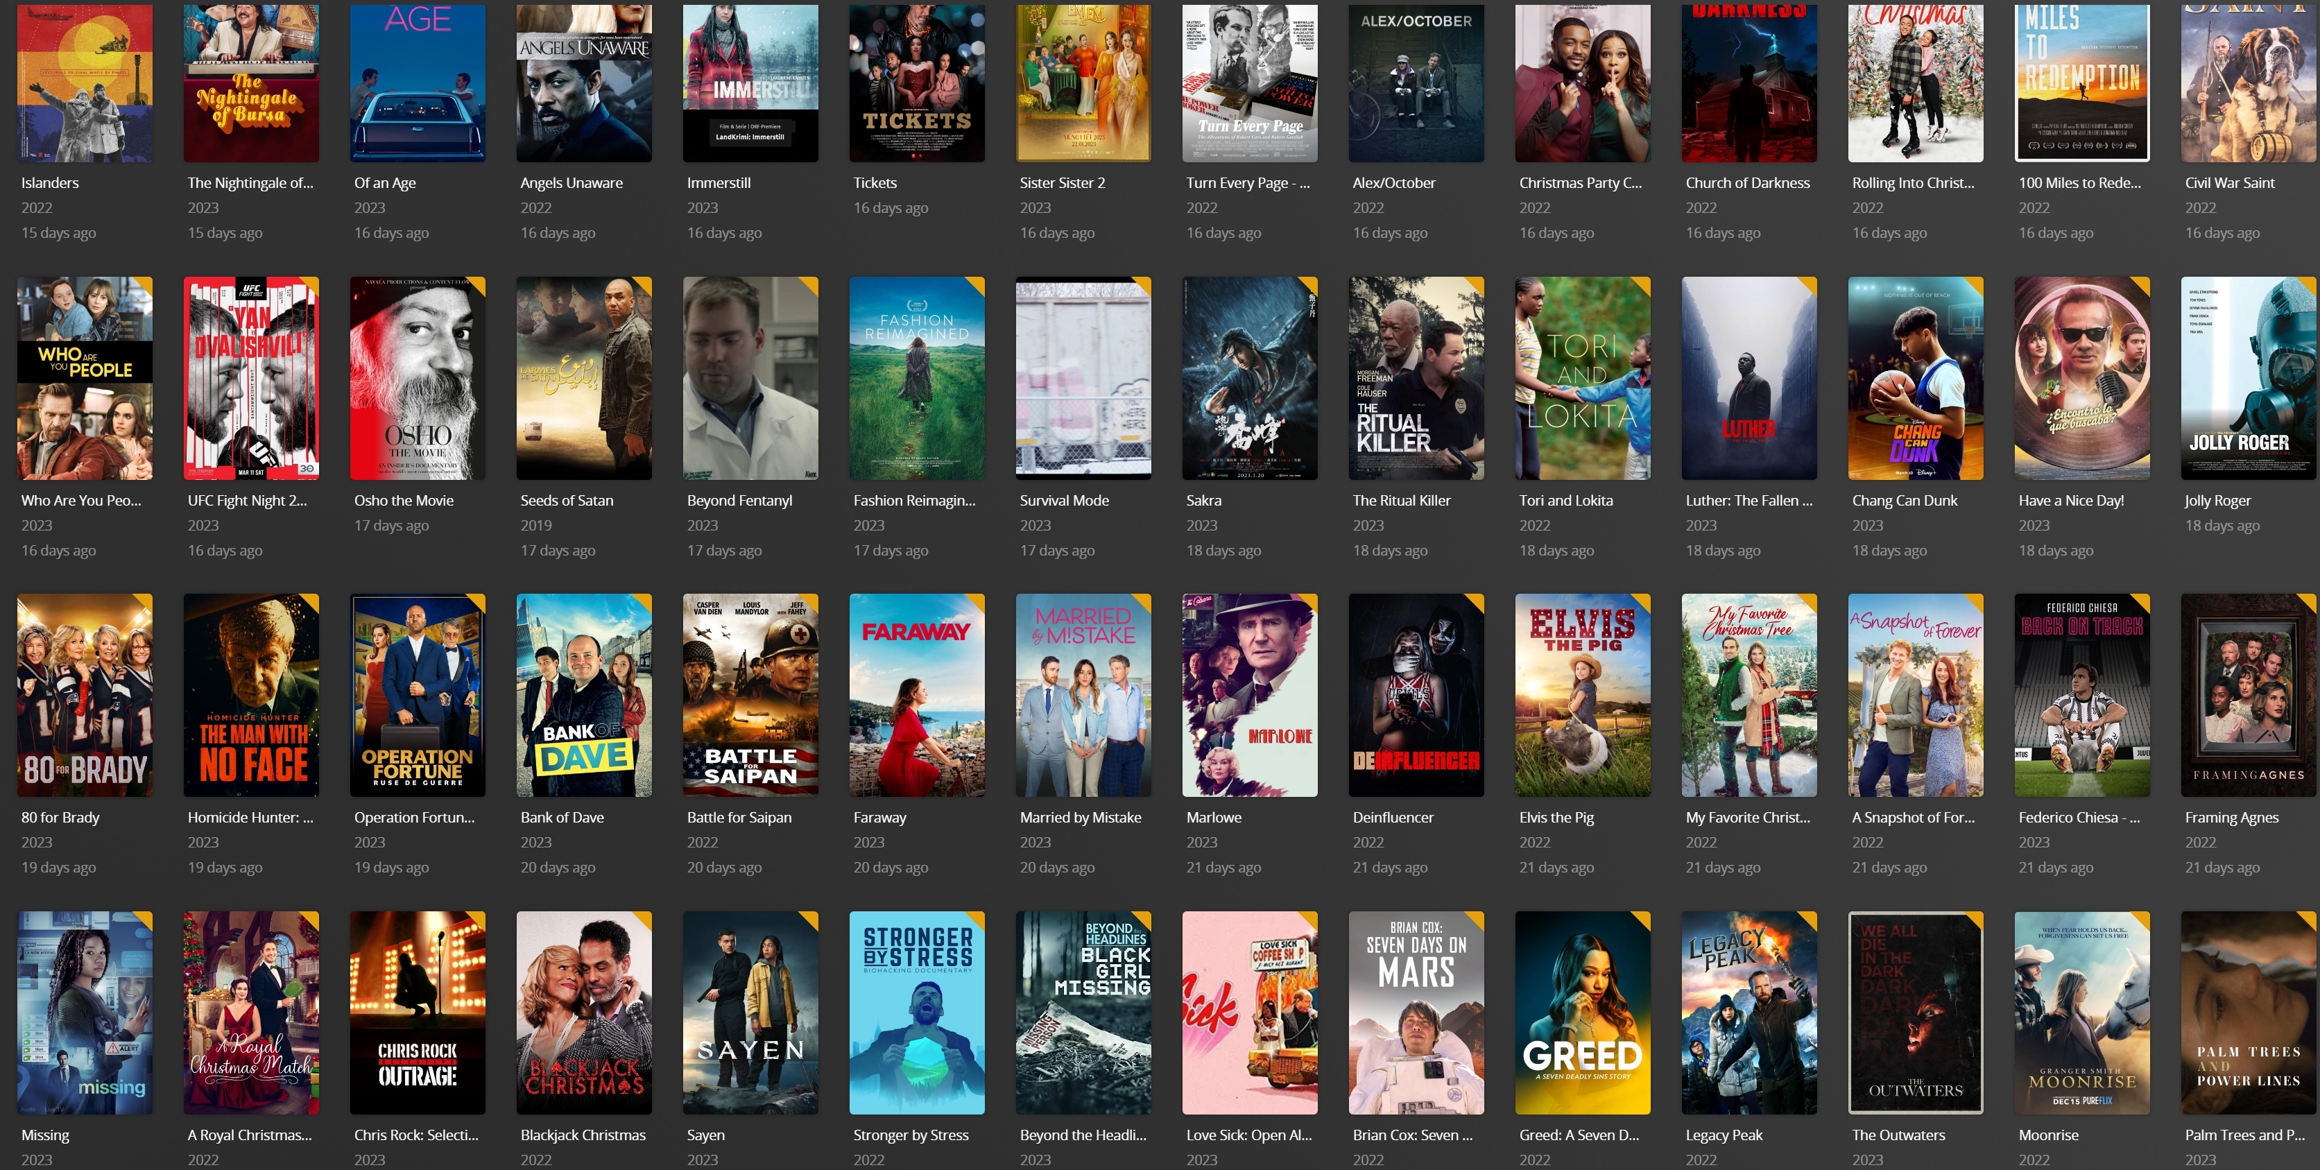Open the 'Palm Trees and P...' title
Image resolution: width=2320 pixels, height=1170 pixels.
tap(2244, 1136)
